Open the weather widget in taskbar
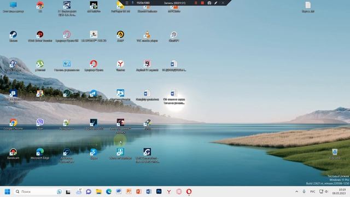 79,192
